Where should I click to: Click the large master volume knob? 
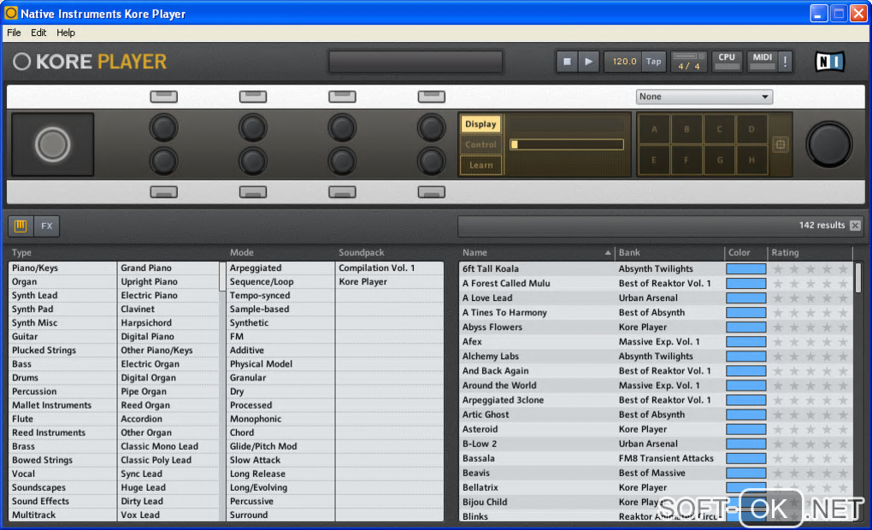(829, 144)
